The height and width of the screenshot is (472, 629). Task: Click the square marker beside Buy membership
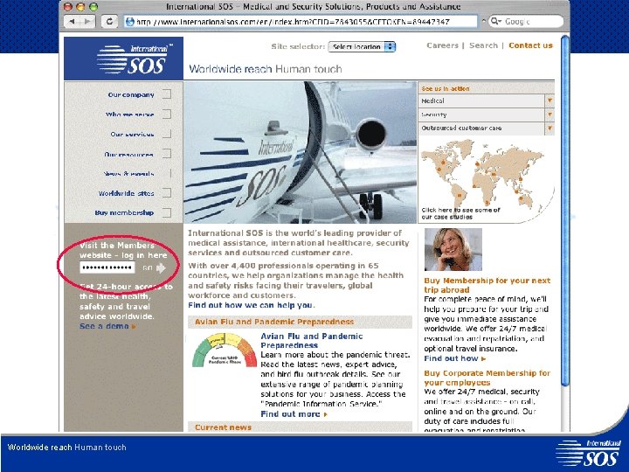coord(167,212)
